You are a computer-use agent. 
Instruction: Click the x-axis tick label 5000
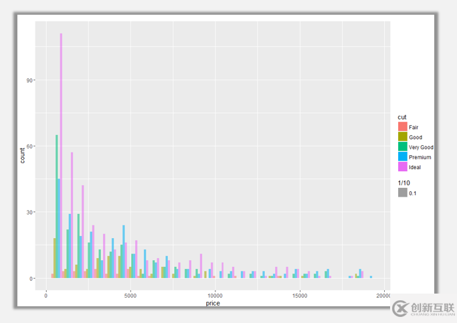click(130, 296)
